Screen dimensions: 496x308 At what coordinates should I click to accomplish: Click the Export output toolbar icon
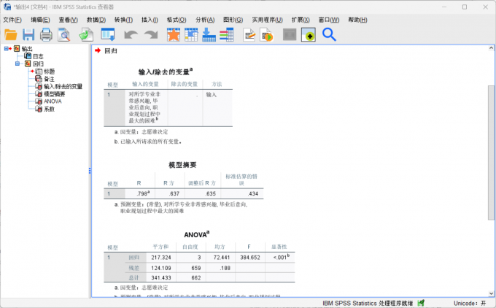tap(86, 35)
